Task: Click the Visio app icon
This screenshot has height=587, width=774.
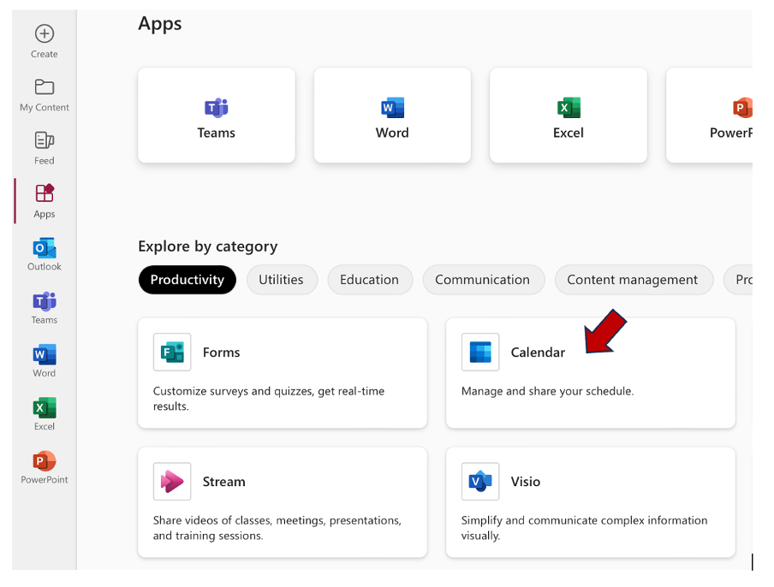Action: [480, 481]
